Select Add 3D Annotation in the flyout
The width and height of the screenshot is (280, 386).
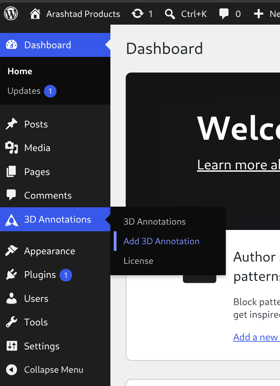161,241
